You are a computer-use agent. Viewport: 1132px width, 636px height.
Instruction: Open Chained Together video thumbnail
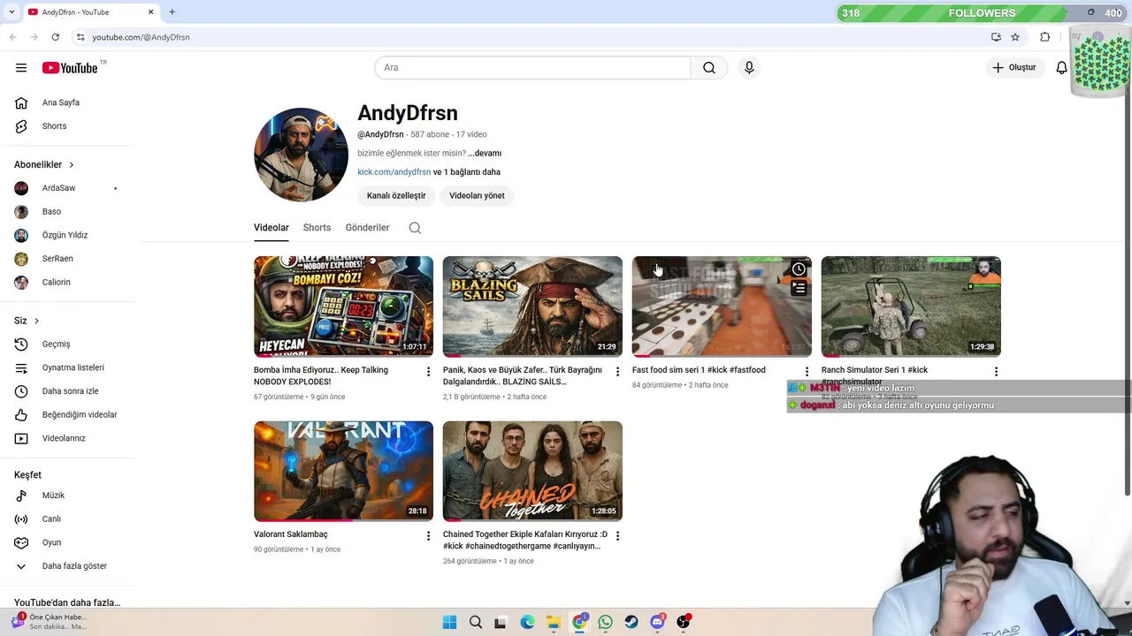click(x=532, y=471)
